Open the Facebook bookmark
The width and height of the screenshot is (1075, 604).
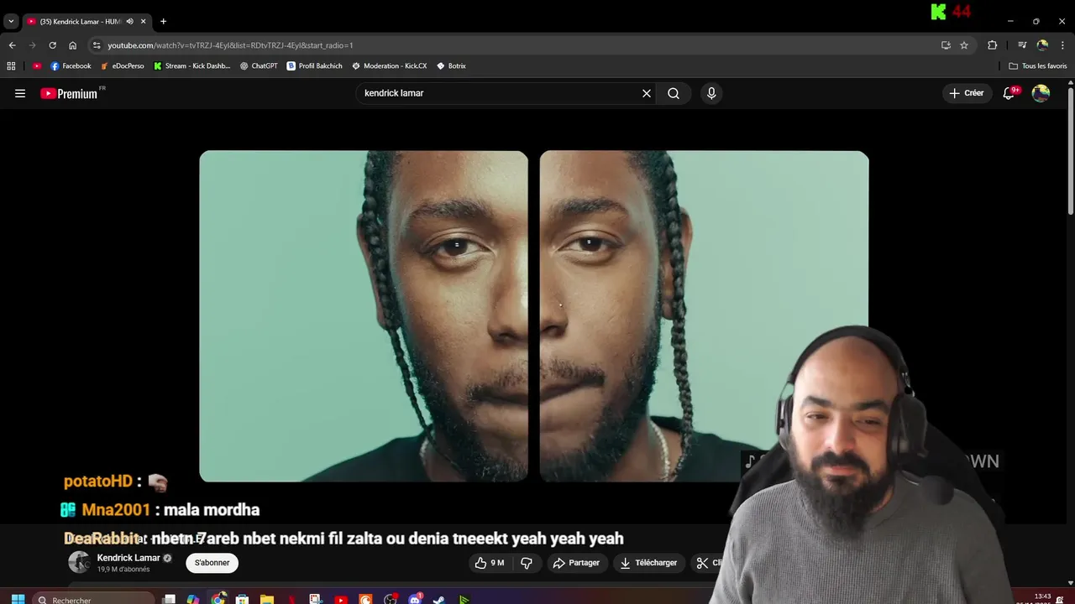pyautogui.click(x=71, y=65)
